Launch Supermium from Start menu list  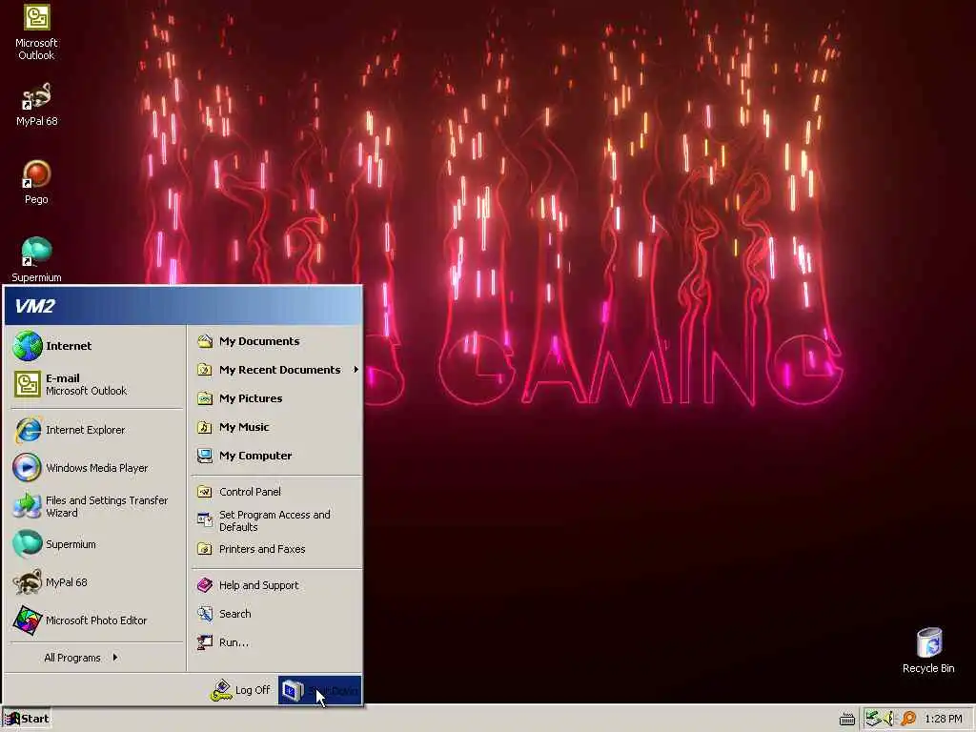click(96, 544)
